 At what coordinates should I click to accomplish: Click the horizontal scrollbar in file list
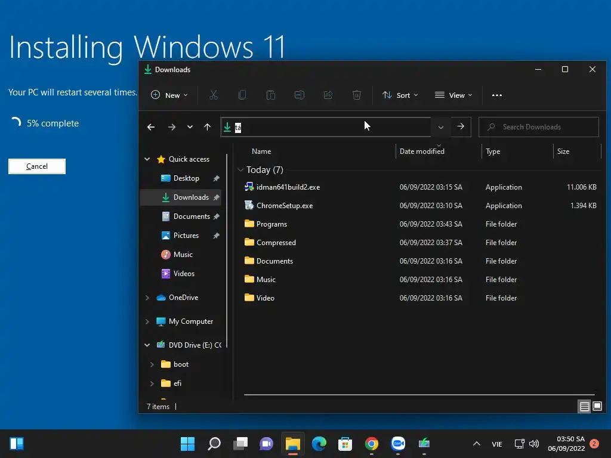(419, 395)
